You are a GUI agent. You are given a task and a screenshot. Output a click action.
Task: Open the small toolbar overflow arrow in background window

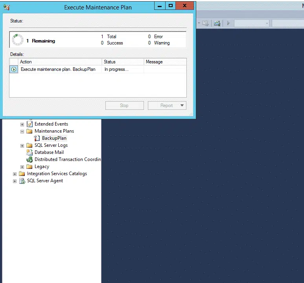coord(199,23)
